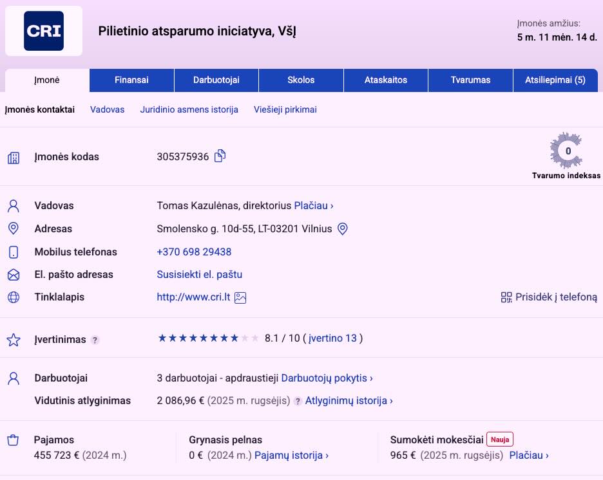Click Susisiekti el. paštu link
This screenshot has width=603, height=480.
point(199,275)
